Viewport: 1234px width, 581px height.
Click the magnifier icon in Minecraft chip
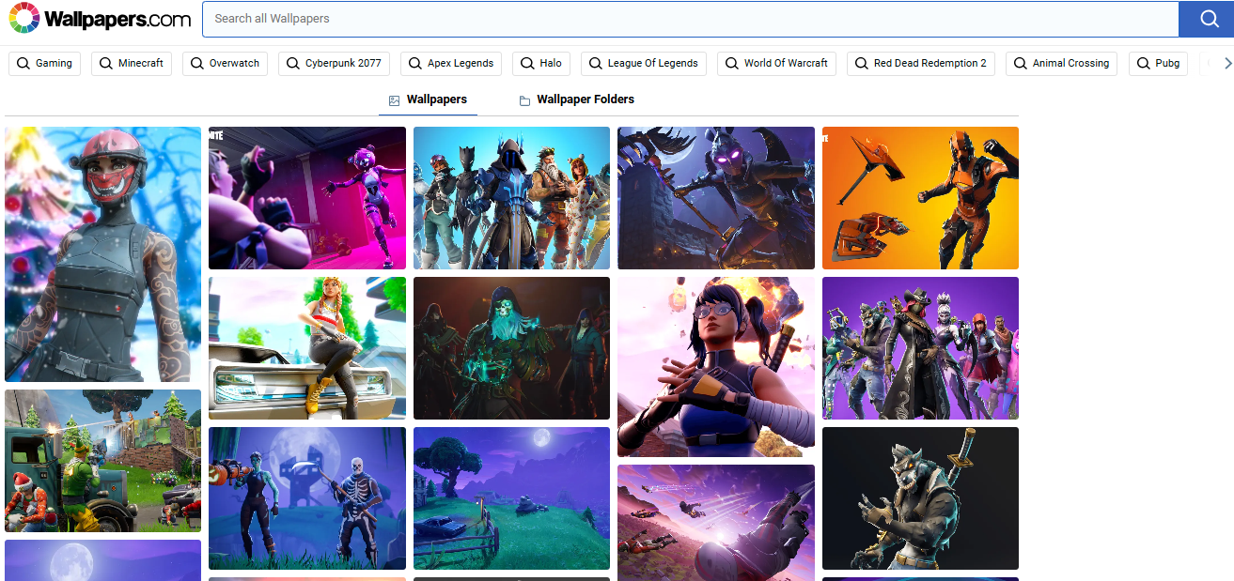(x=106, y=64)
